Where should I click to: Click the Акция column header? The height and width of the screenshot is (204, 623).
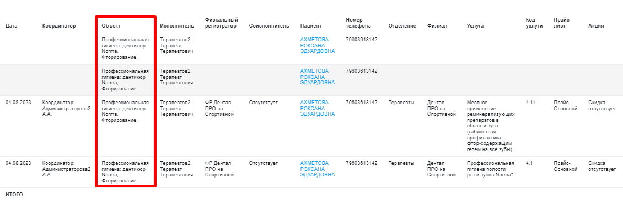point(596,26)
